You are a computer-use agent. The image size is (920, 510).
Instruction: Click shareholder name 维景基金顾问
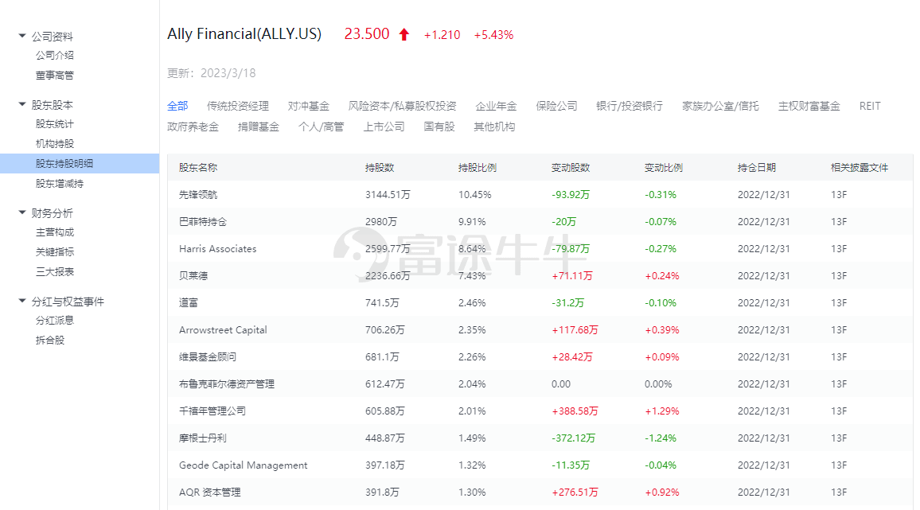tap(207, 356)
